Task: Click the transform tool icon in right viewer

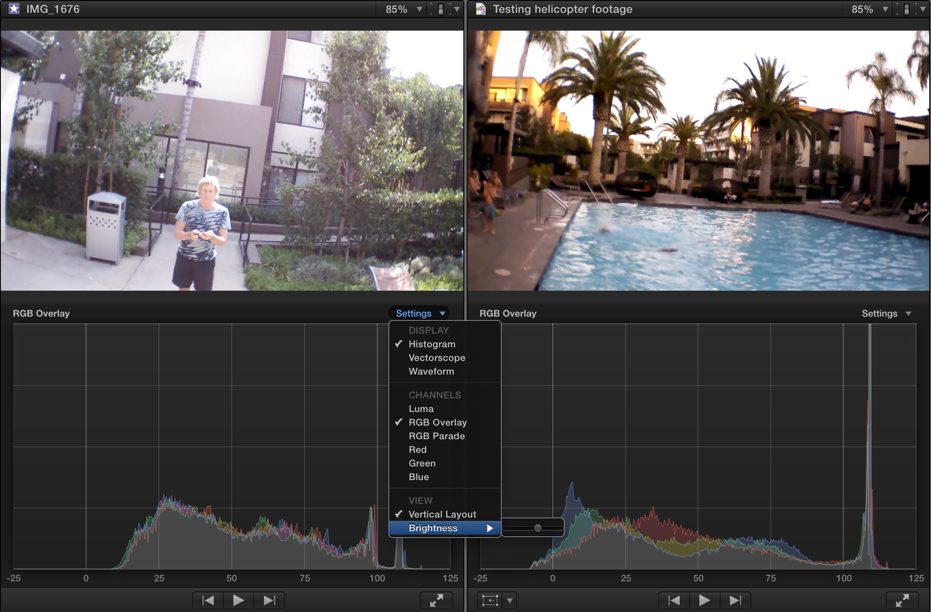Action: (490, 601)
